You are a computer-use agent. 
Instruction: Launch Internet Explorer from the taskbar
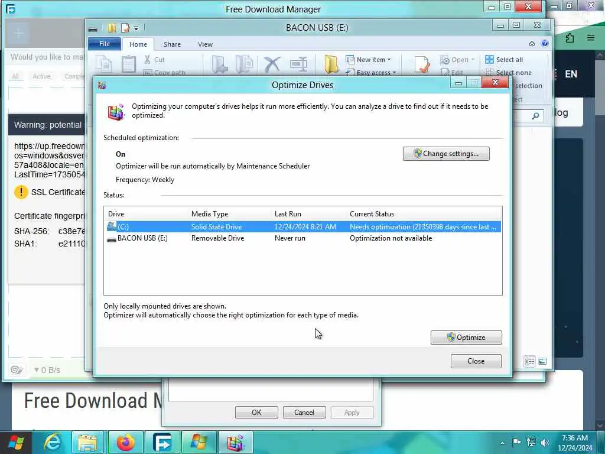(52, 442)
